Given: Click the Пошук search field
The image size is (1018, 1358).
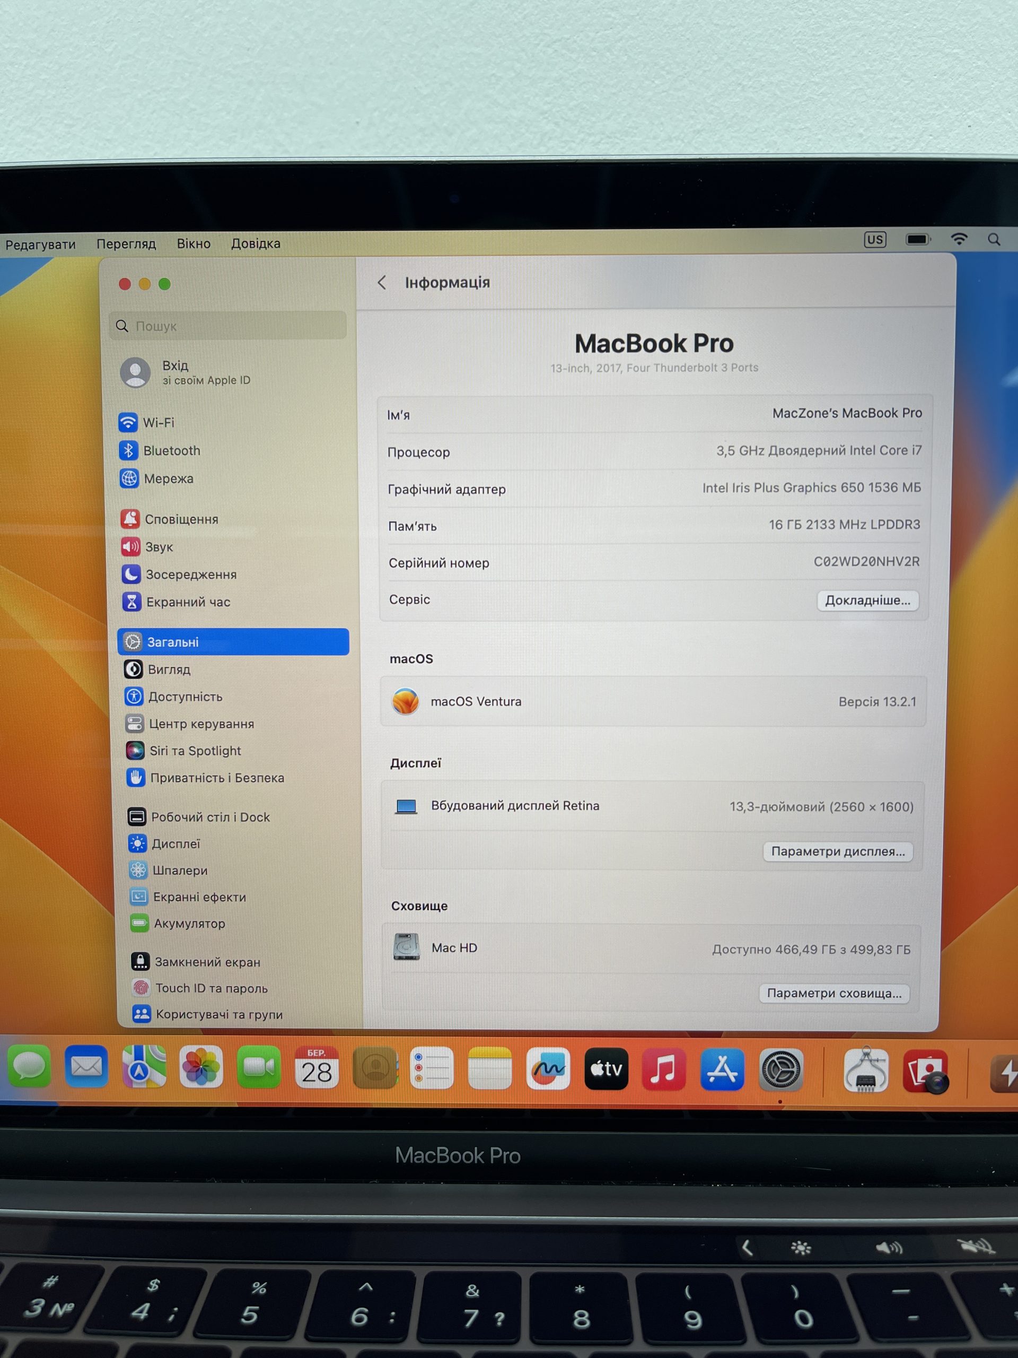Looking at the screenshot, I should 227,325.
